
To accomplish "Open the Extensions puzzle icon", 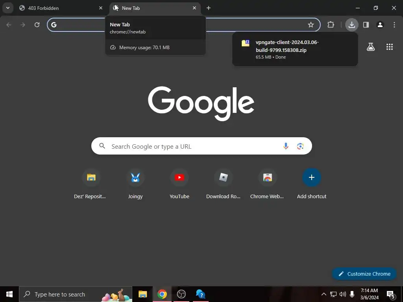I will click(x=331, y=25).
